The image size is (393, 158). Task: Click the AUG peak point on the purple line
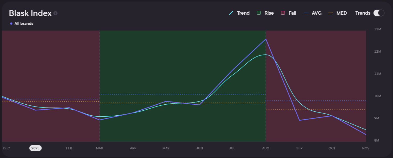[266, 39]
